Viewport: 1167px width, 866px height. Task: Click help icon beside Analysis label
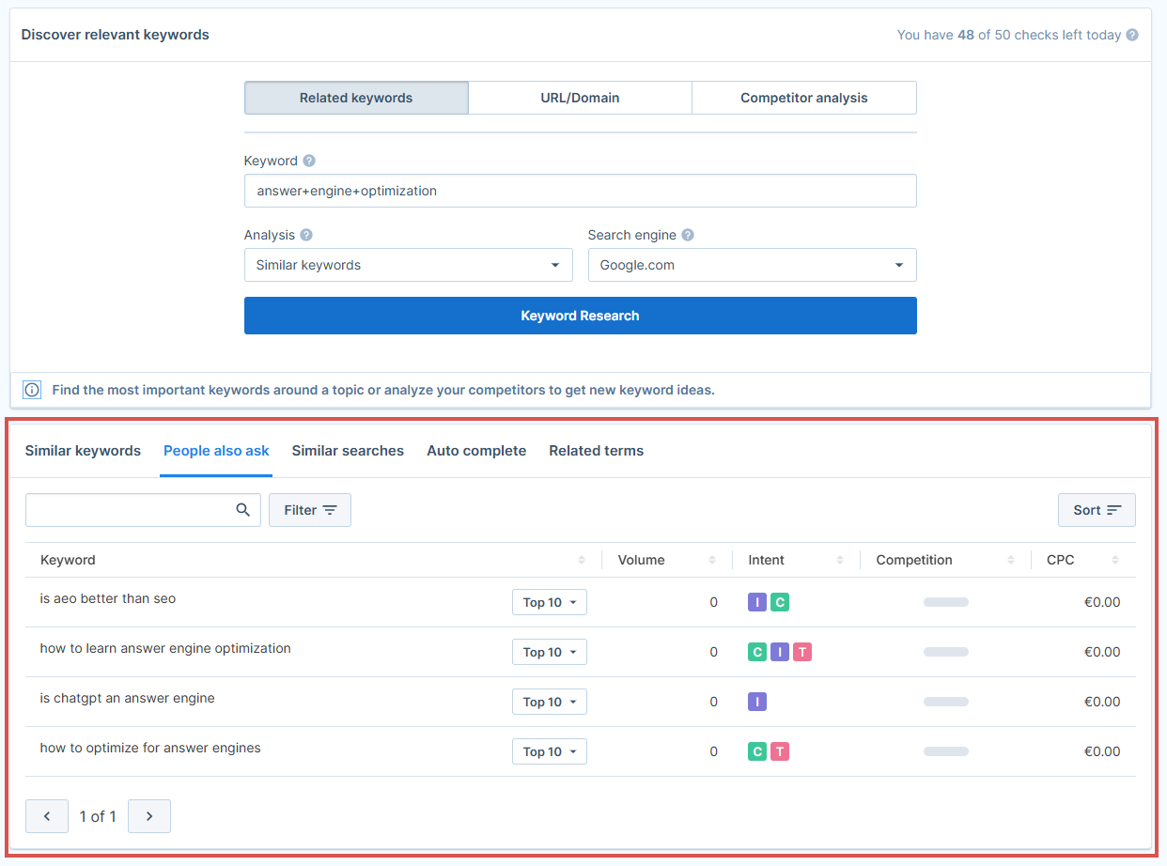[306, 235]
